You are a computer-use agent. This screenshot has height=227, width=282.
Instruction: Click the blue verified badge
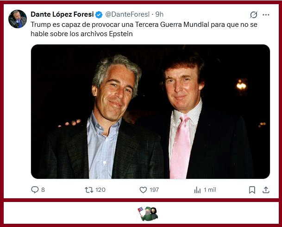(99, 14)
